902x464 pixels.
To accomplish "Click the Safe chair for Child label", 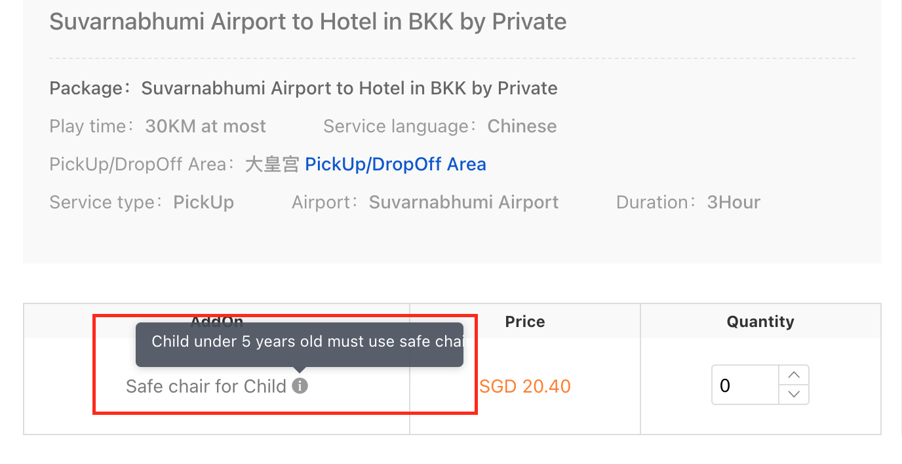I will 206,386.
